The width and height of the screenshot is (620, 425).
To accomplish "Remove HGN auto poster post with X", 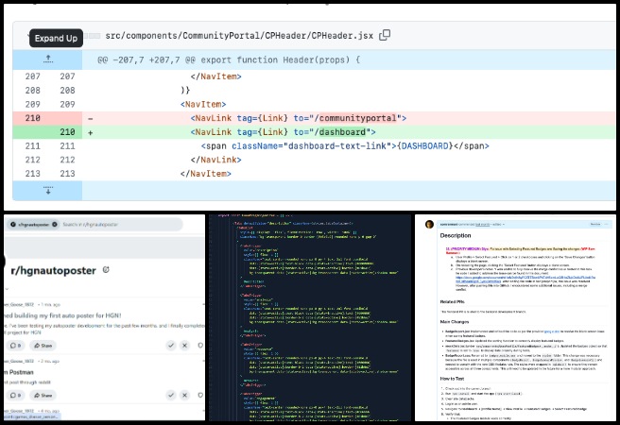I will (x=184, y=346).
